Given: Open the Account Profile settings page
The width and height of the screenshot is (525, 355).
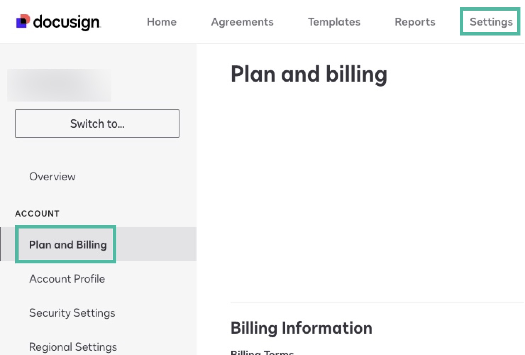Looking at the screenshot, I should point(67,279).
